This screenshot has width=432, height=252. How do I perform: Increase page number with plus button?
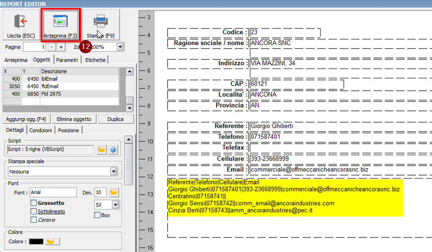pyautogui.click(x=61, y=47)
